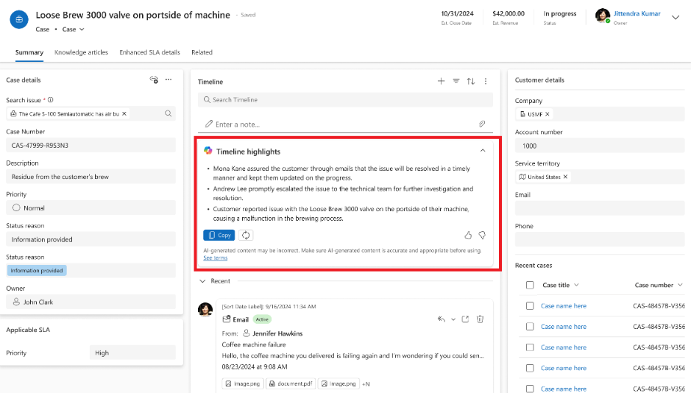Remove United States service territory value
This screenshot has height=393, width=691.
565,177
